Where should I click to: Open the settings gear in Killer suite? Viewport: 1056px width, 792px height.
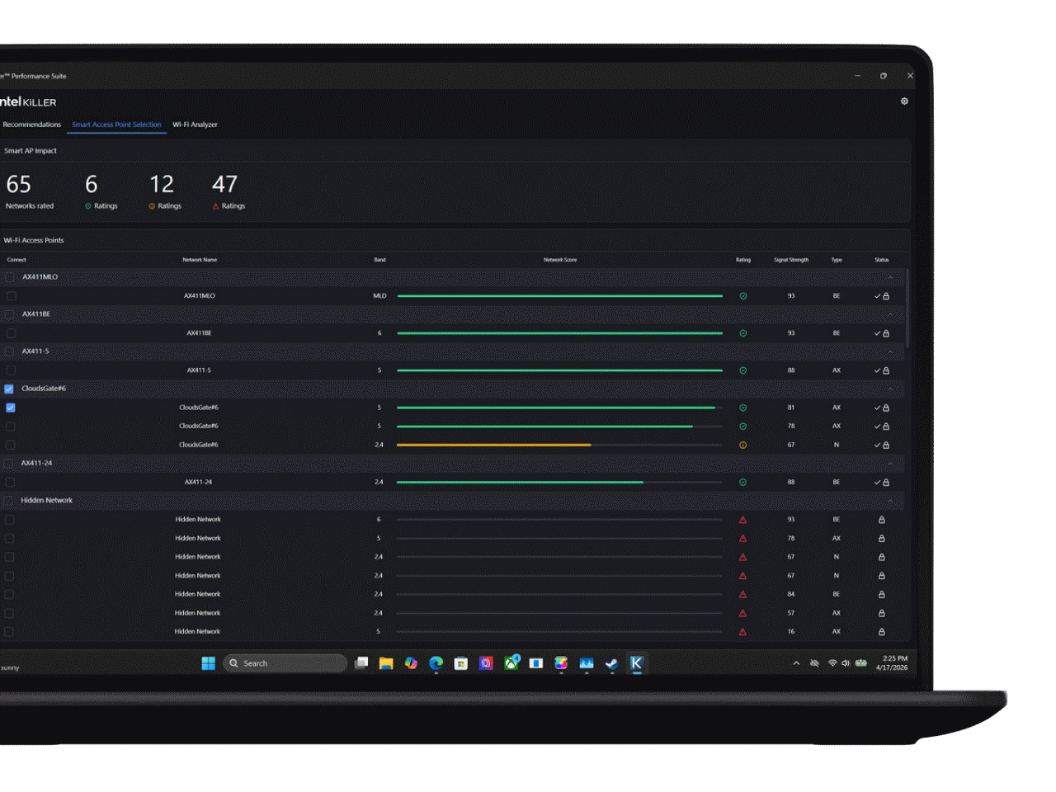tap(904, 101)
